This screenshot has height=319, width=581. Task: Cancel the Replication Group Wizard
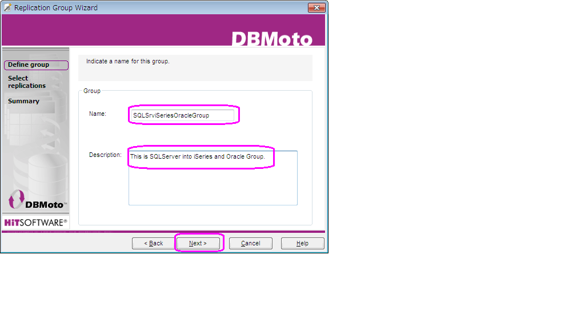pos(250,243)
